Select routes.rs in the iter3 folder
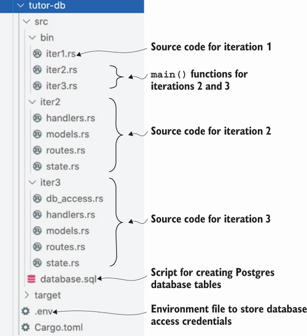The width and height of the screenshot is (307, 336). (x=66, y=247)
